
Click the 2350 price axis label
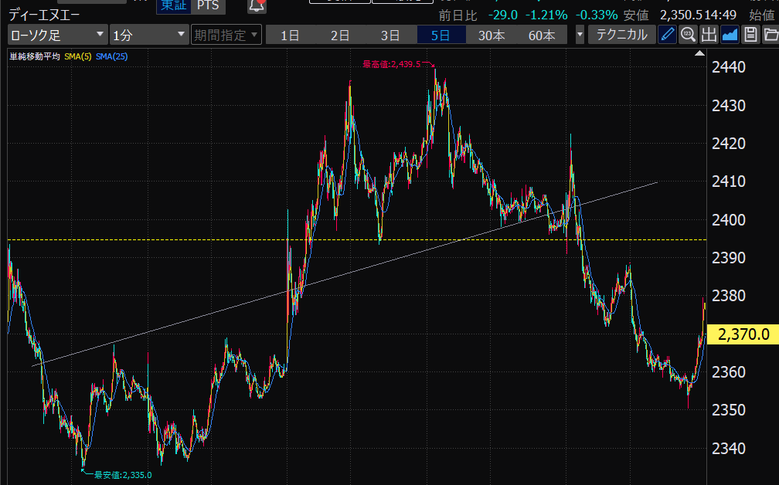[x=729, y=410]
